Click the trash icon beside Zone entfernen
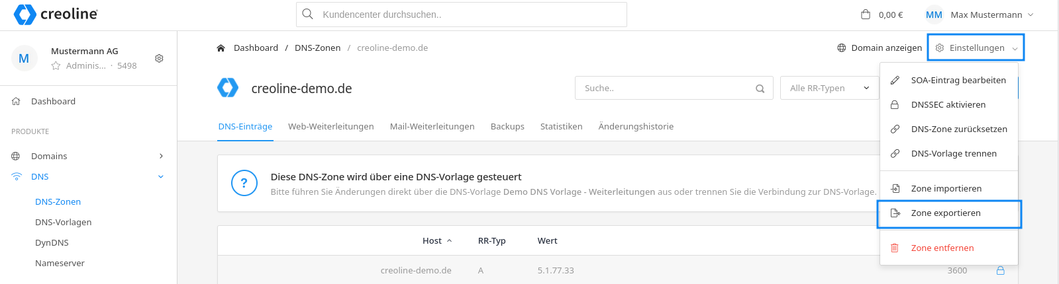Viewport: 1059px width, 284px height. coord(895,248)
